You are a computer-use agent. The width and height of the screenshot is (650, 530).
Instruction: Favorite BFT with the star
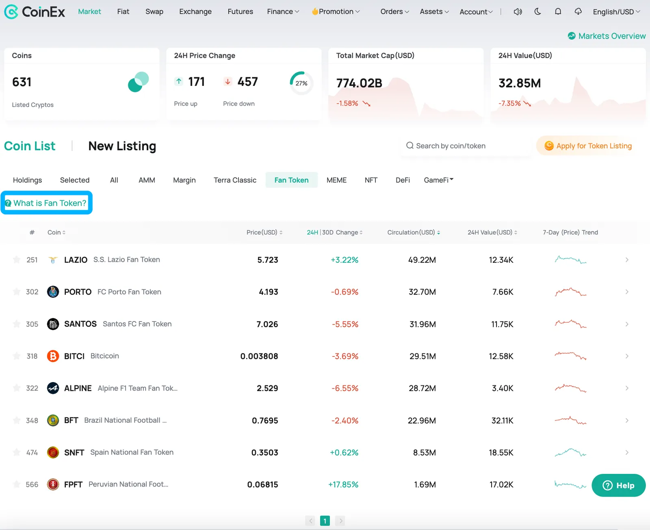[17, 420]
